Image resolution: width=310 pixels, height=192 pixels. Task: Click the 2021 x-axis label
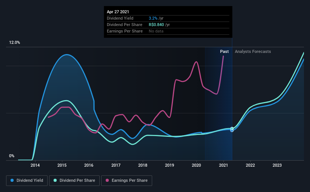click(x=224, y=165)
